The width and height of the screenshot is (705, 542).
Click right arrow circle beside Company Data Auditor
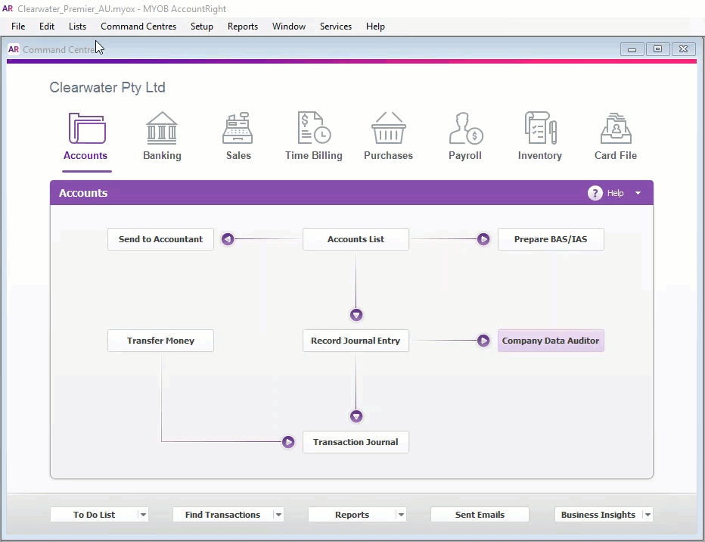(x=483, y=341)
